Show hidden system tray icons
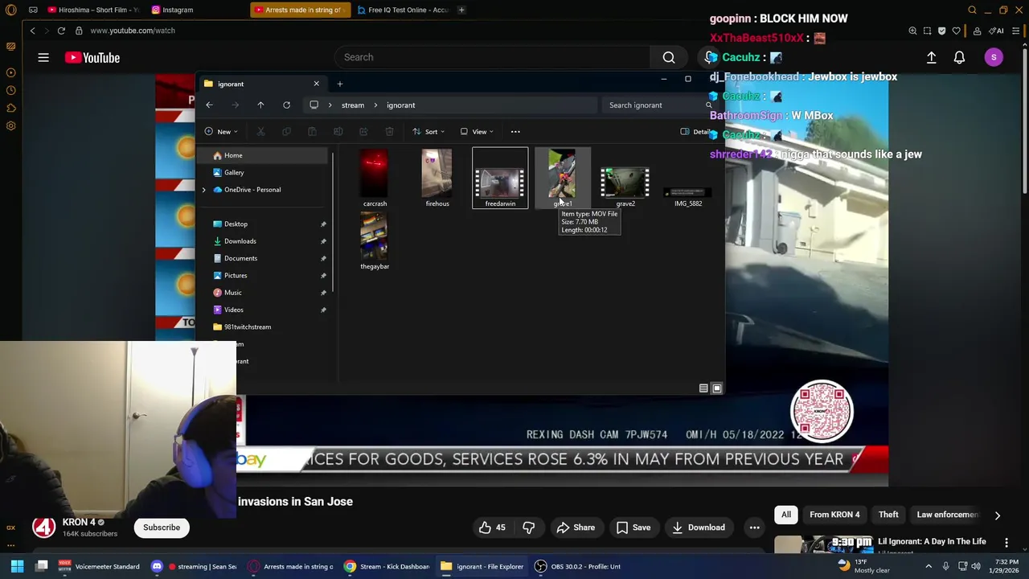1029x579 pixels. point(929,566)
